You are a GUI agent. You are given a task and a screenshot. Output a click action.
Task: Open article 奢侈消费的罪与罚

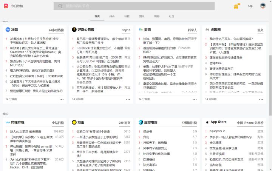[221, 69]
